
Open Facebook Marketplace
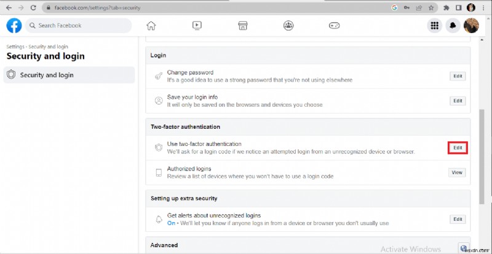tap(242, 26)
